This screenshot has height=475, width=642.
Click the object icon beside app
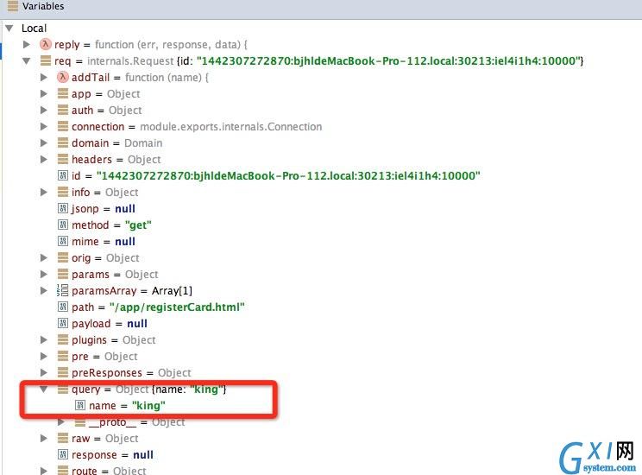coord(63,93)
